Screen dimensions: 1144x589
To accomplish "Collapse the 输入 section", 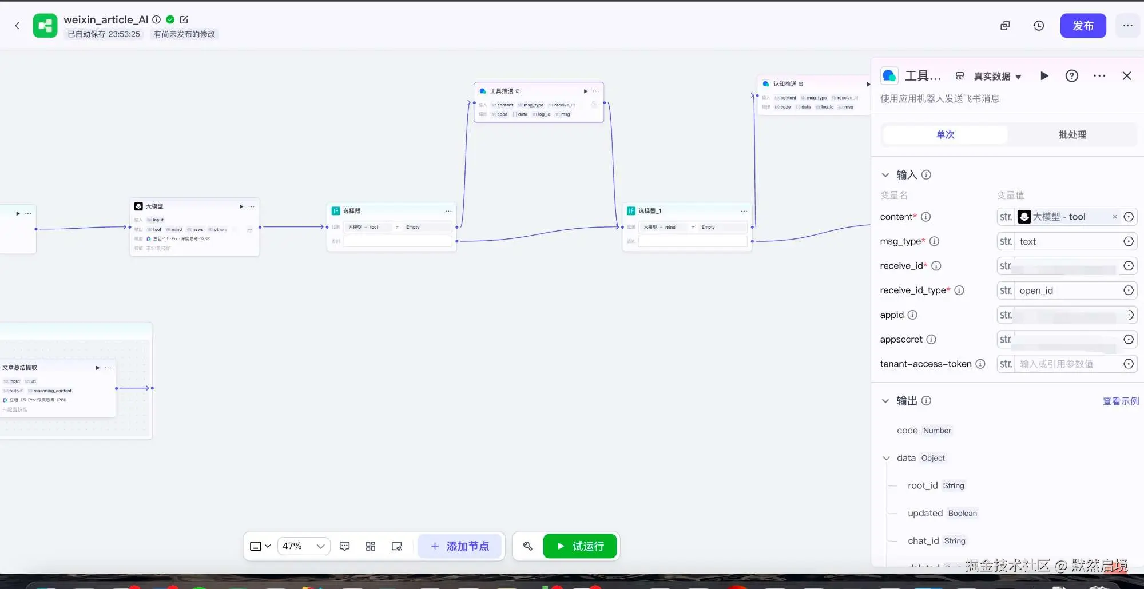I will tap(885, 175).
